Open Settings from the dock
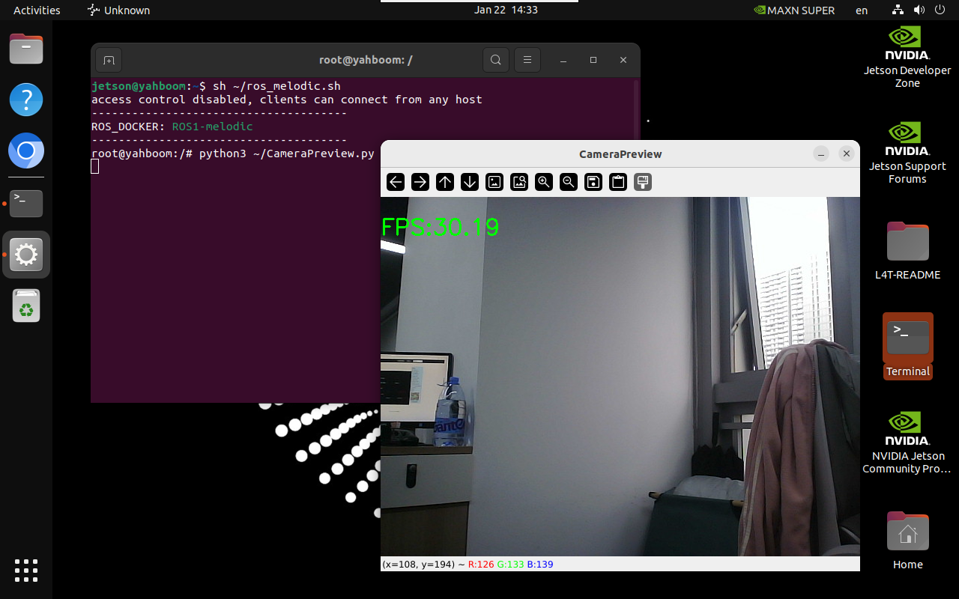Screen dimensions: 959x599 26,255
